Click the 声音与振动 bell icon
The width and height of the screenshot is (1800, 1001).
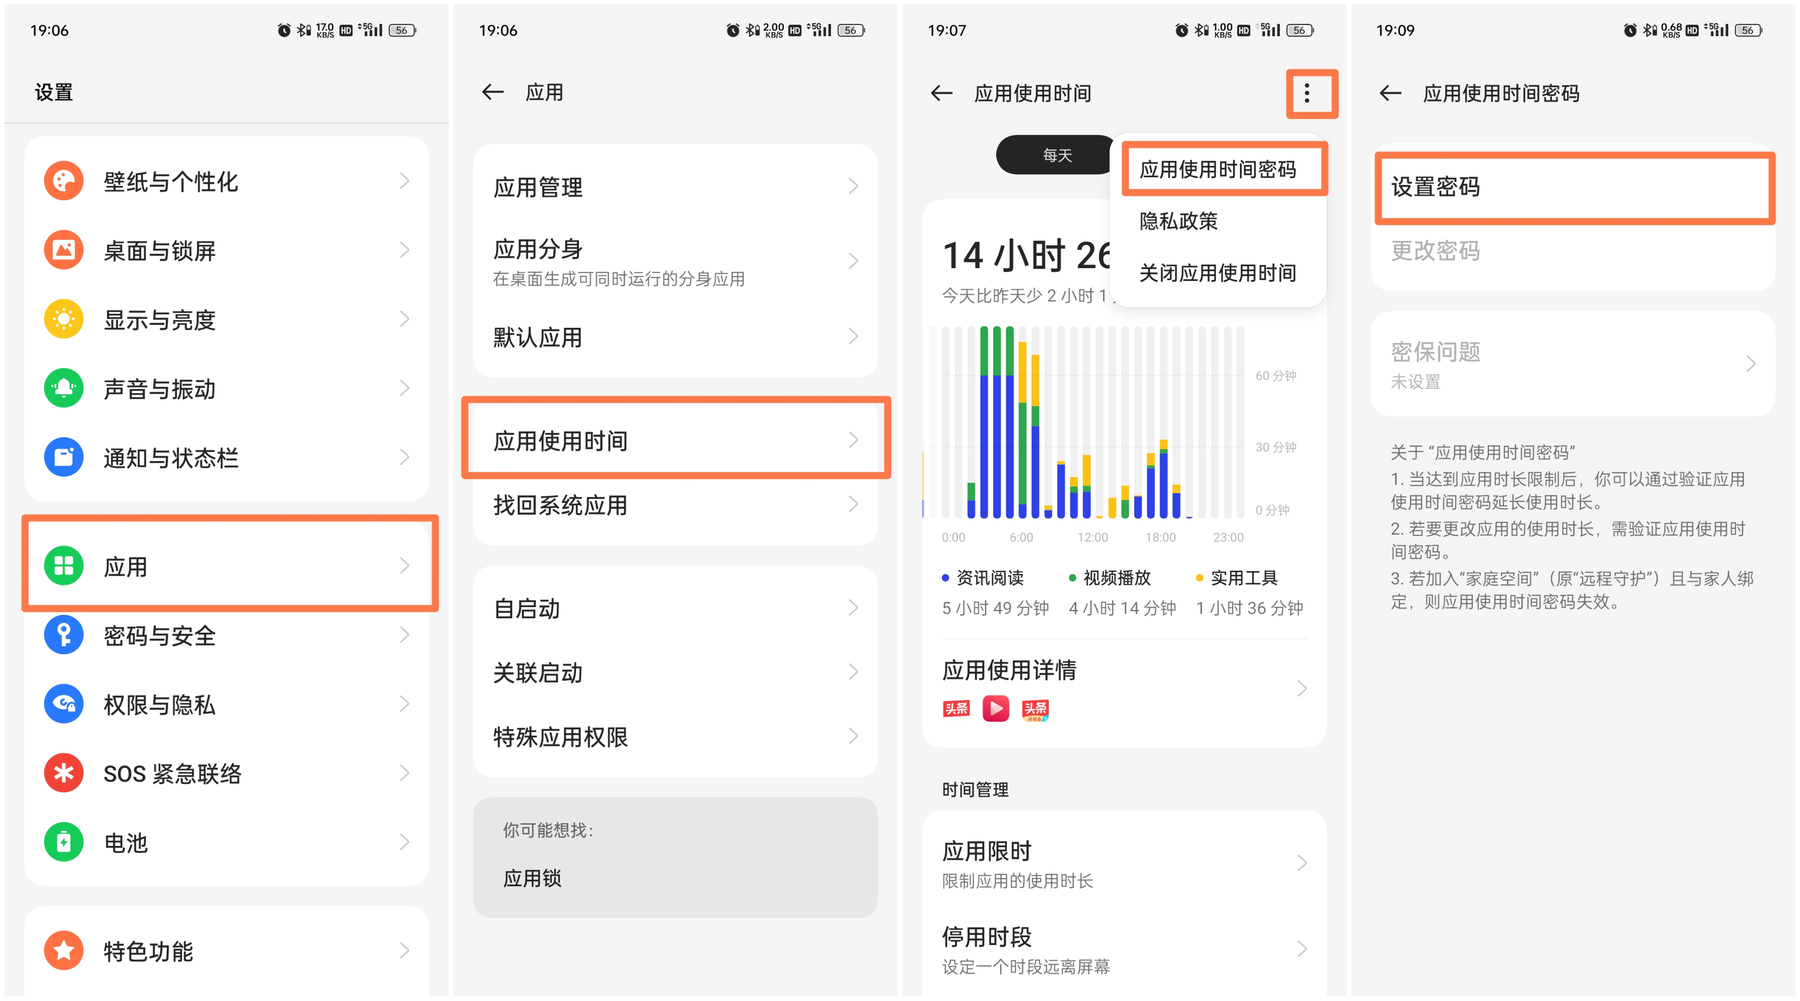coord(63,388)
